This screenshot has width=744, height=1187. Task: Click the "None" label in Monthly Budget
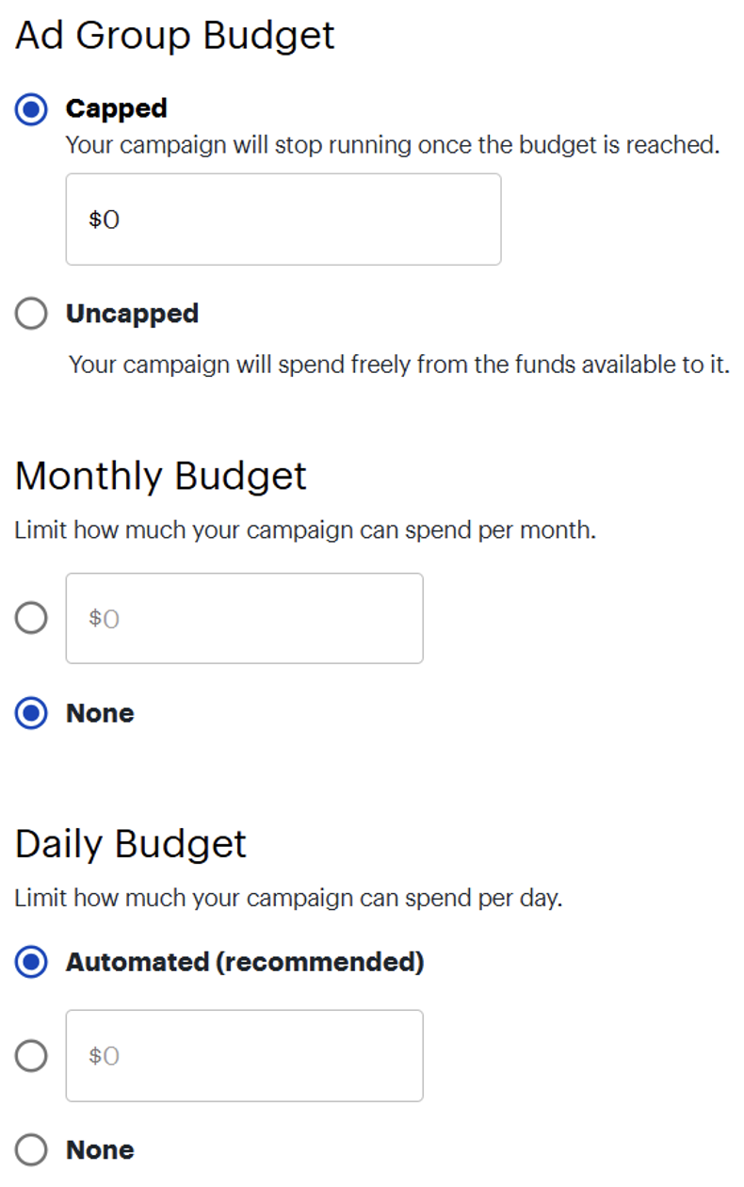click(100, 713)
